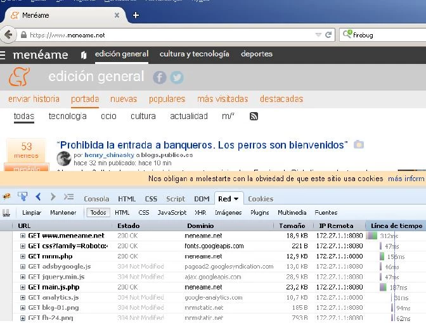Click henry_chinasky's avatar image

pyautogui.click(x=64, y=158)
